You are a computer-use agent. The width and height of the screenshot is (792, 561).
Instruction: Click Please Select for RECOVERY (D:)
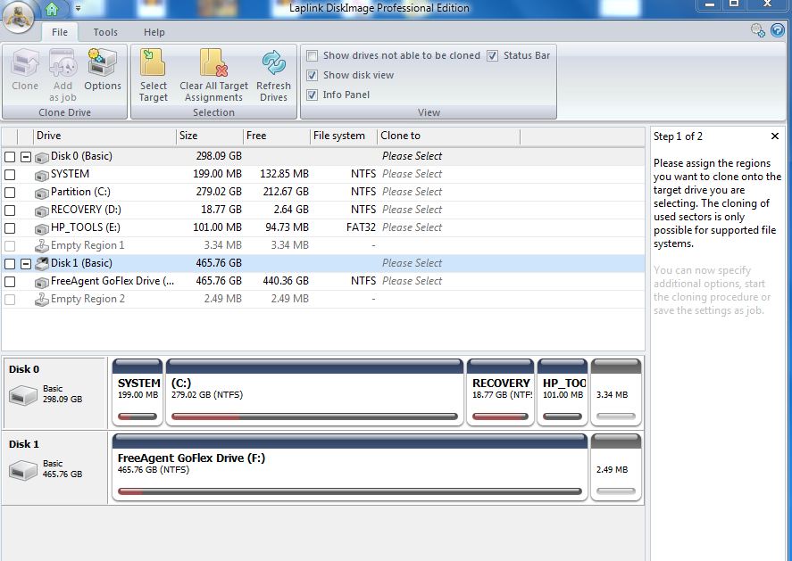pos(412,210)
